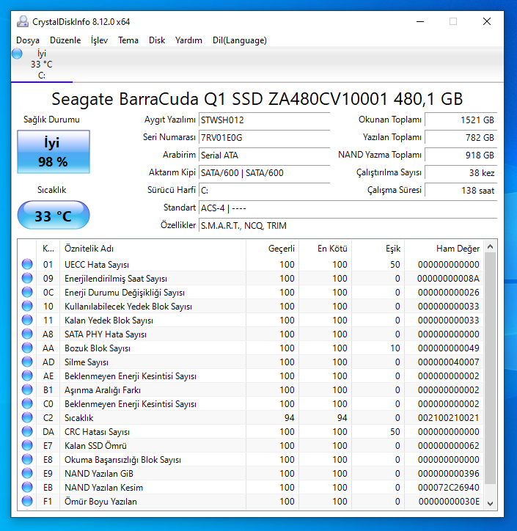Select the C: drive tab with İyi status
Screen dimensions: 517x531
[42, 65]
